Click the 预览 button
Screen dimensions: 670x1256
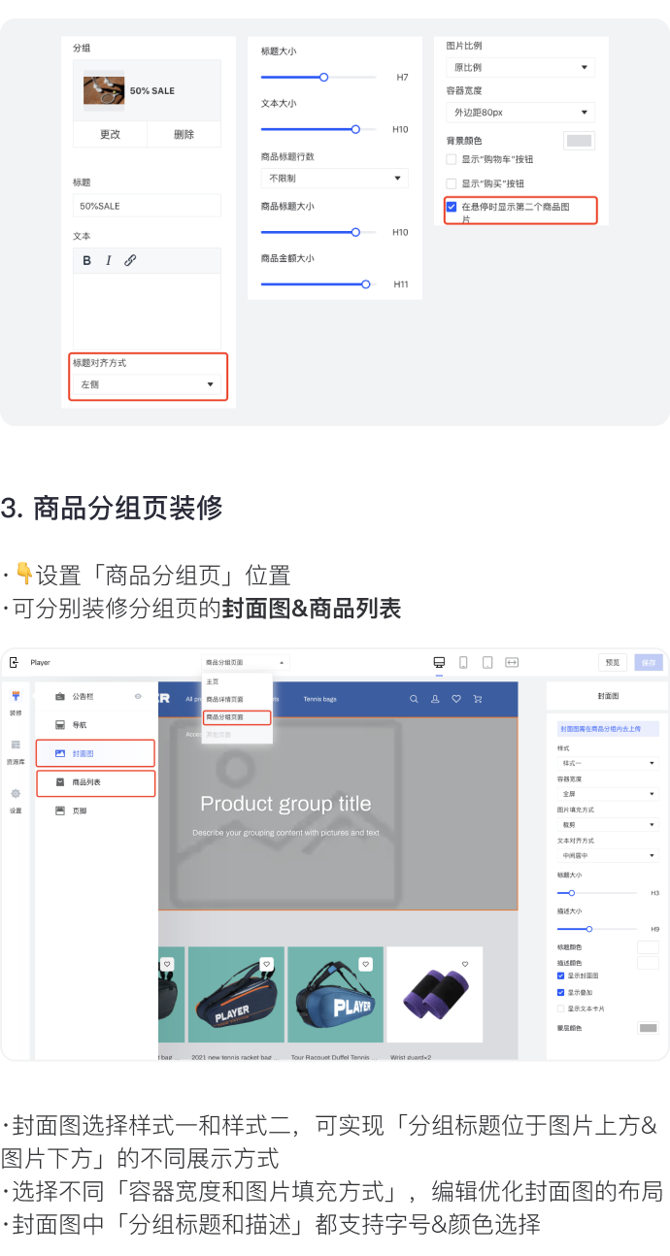point(612,662)
